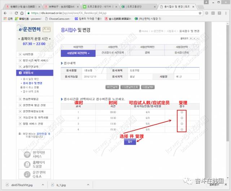Collapse the highlighted 시험응시 sidebar section
Screen dimensions: 231x191
[35, 73]
